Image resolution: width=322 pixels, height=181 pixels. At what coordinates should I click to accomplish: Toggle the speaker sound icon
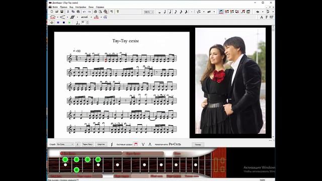(52, 23)
